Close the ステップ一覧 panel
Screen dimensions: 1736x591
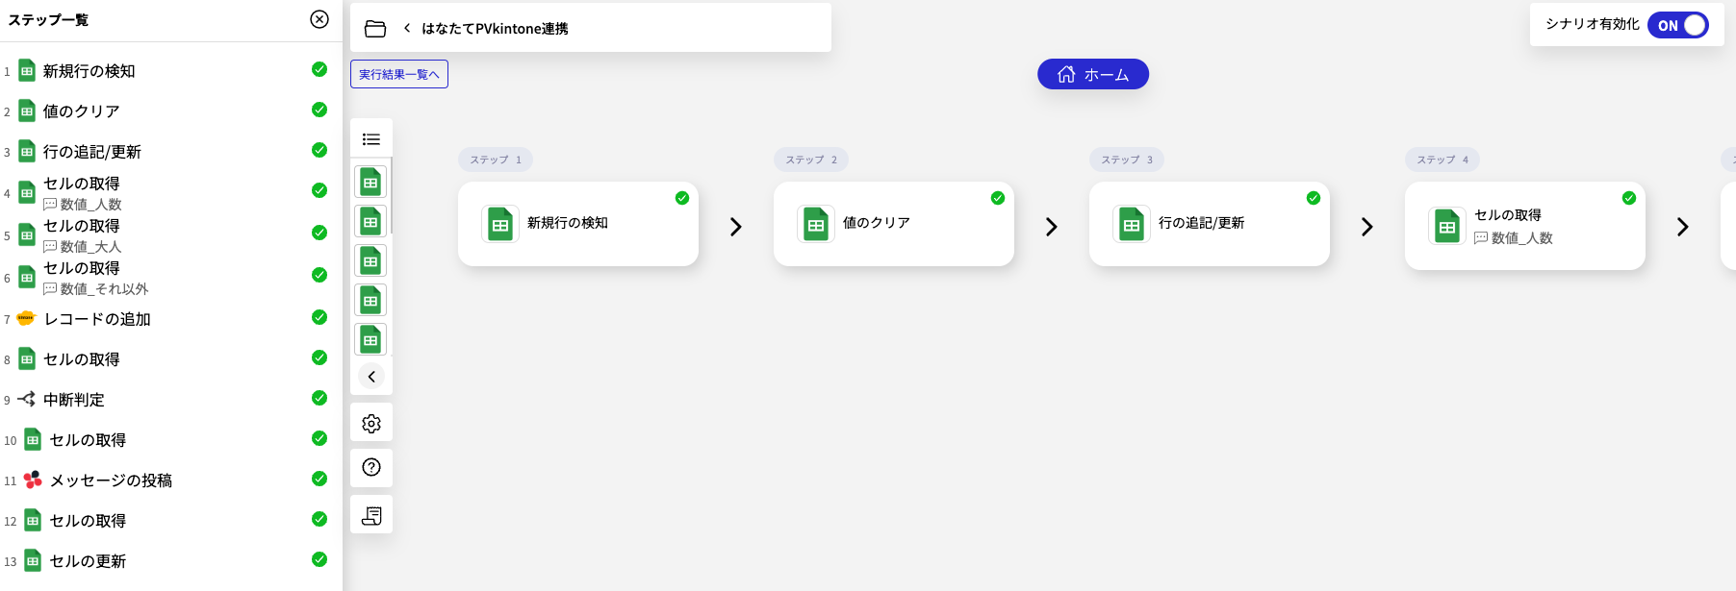tap(319, 19)
